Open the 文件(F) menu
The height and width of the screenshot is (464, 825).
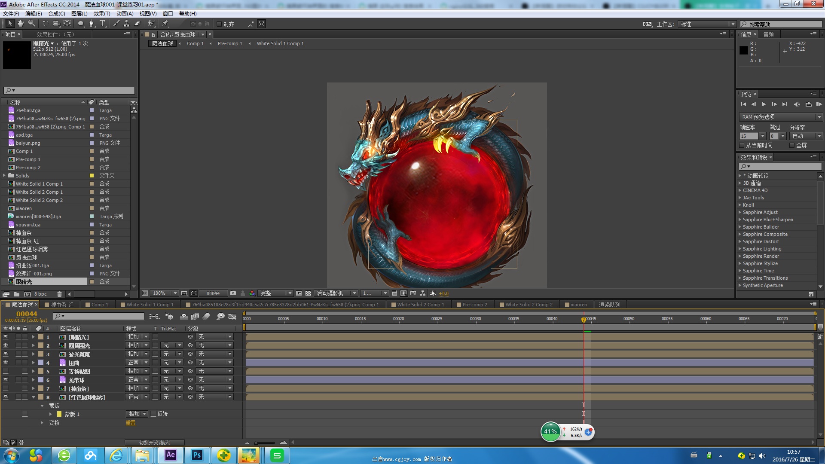tap(11, 14)
